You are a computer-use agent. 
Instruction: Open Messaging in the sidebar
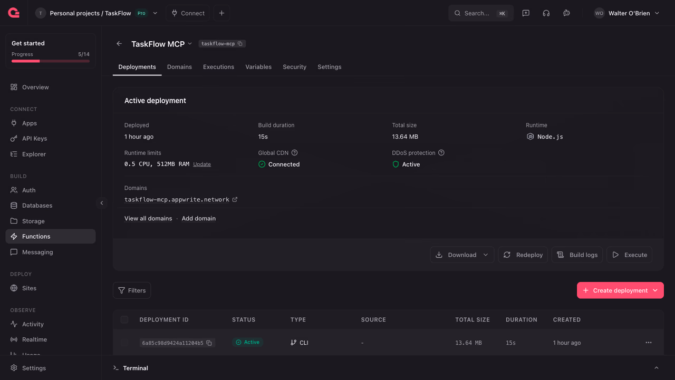click(x=51, y=252)
